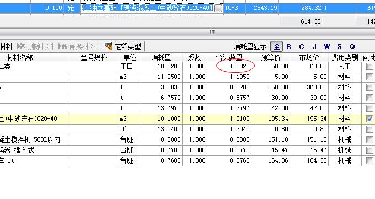The image size is (375, 199).
Task: Select the 1.1050 total quantity cell
Action: pyautogui.click(x=229, y=77)
